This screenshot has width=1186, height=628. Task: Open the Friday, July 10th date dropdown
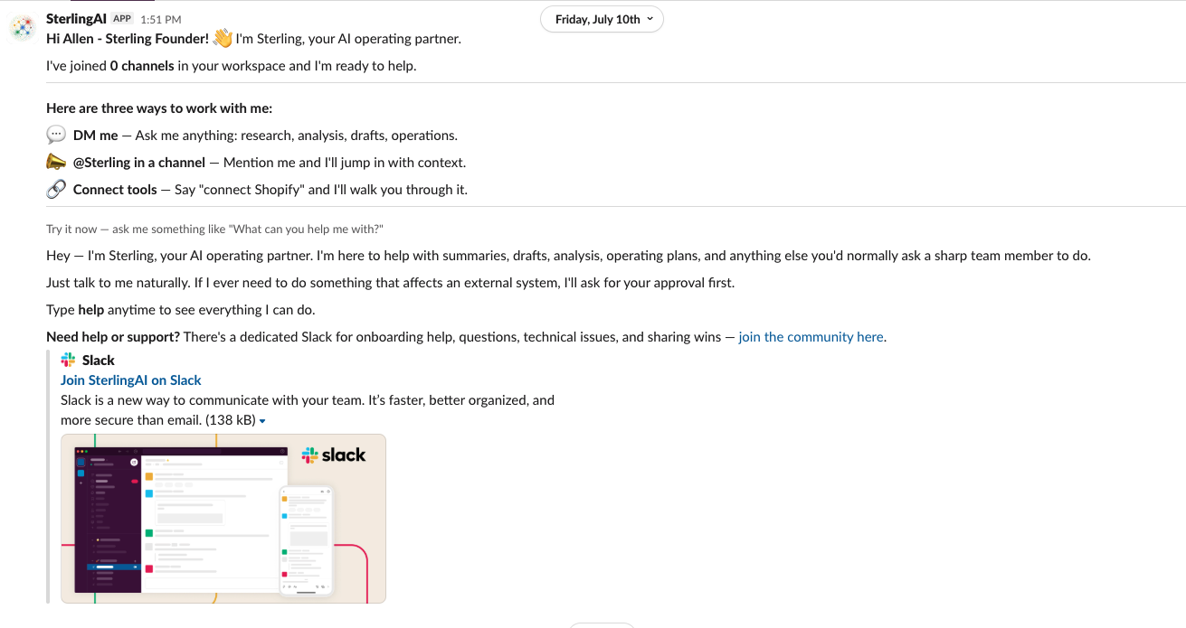click(602, 19)
